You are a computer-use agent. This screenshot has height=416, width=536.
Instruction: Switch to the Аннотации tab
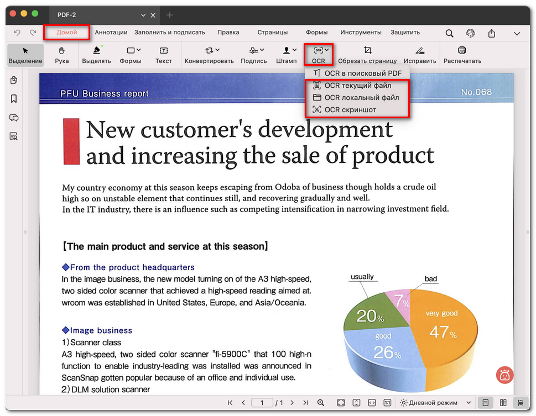click(x=111, y=33)
